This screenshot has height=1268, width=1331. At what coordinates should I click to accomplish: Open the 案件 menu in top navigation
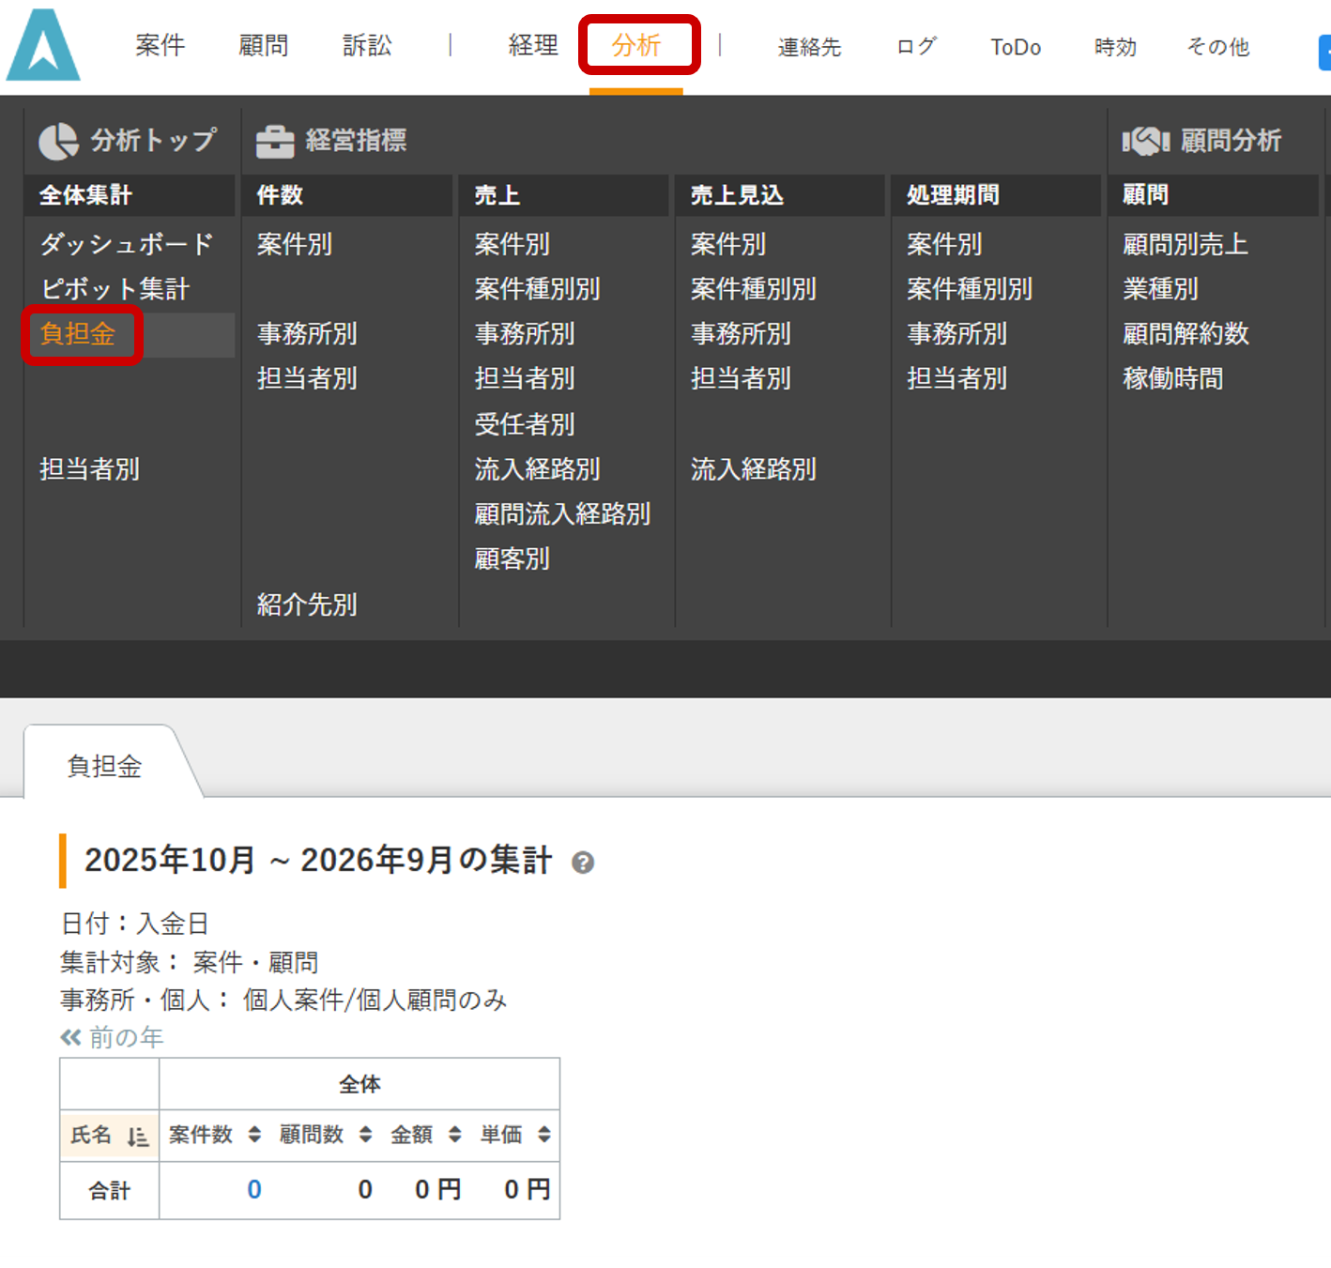point(161,45)
